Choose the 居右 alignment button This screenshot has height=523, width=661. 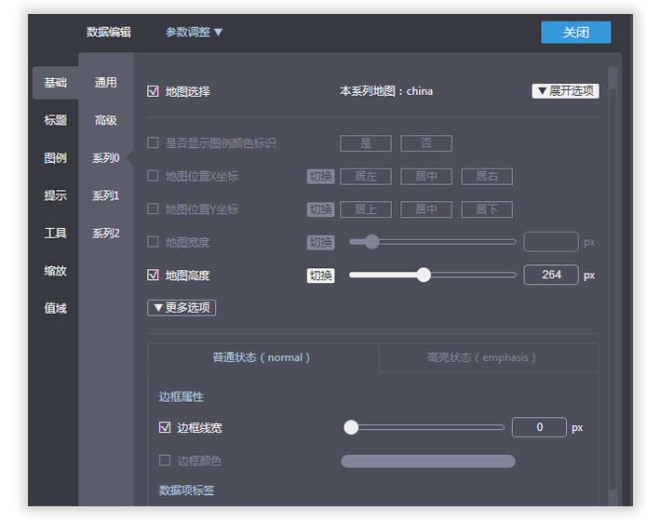[487, 176]
